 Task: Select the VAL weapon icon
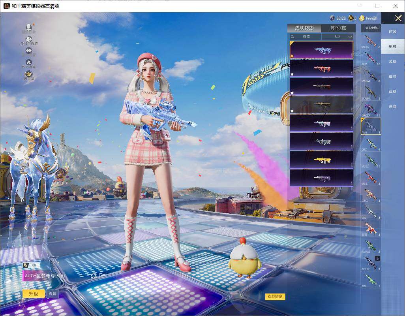point(371,212)
